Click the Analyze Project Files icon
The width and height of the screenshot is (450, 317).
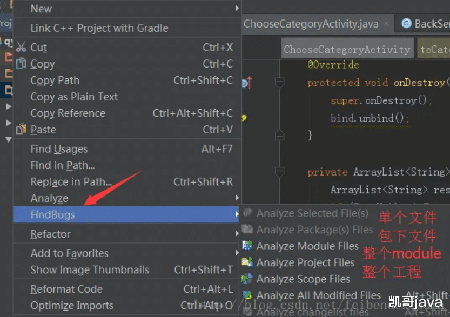point(247,262)
